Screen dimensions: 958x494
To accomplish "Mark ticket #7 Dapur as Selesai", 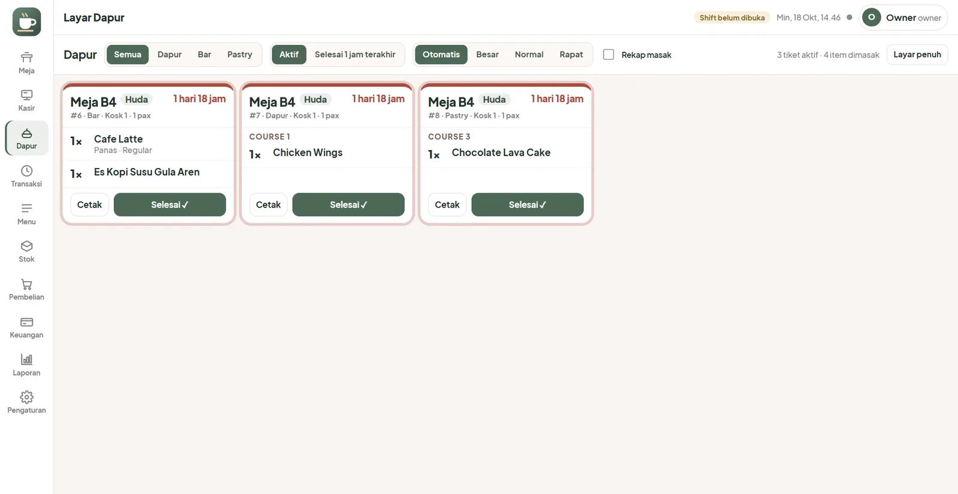I will pos(348,205).
